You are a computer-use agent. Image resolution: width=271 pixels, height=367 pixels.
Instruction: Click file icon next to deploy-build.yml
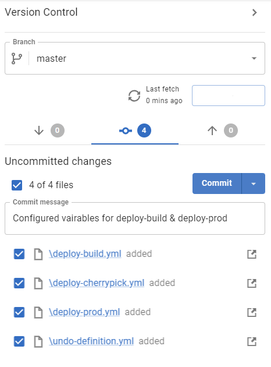(38, 255)
